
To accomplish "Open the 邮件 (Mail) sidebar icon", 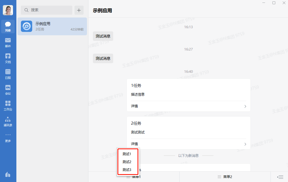I will tap(8, 42).
